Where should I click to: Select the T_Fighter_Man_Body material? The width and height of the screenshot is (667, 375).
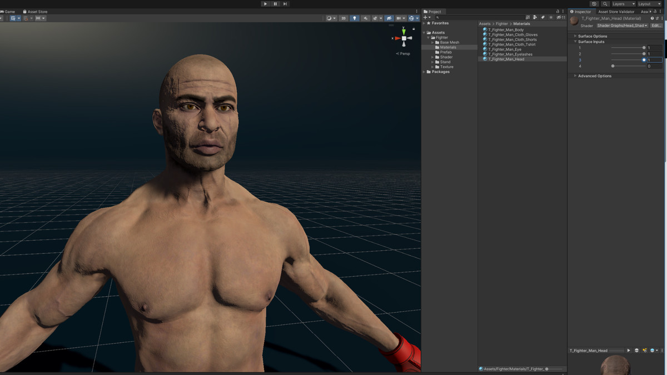click(x=506, y=30)
